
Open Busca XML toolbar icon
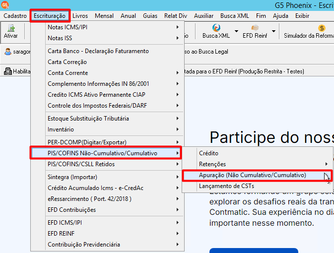click(216, 28)
